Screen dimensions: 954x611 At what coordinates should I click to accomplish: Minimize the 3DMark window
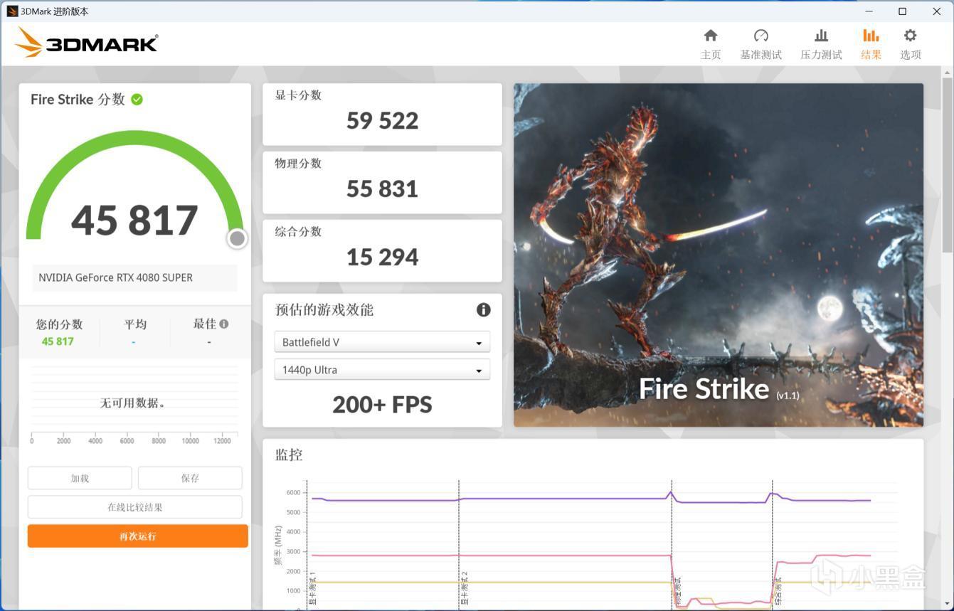click(869, 11)
